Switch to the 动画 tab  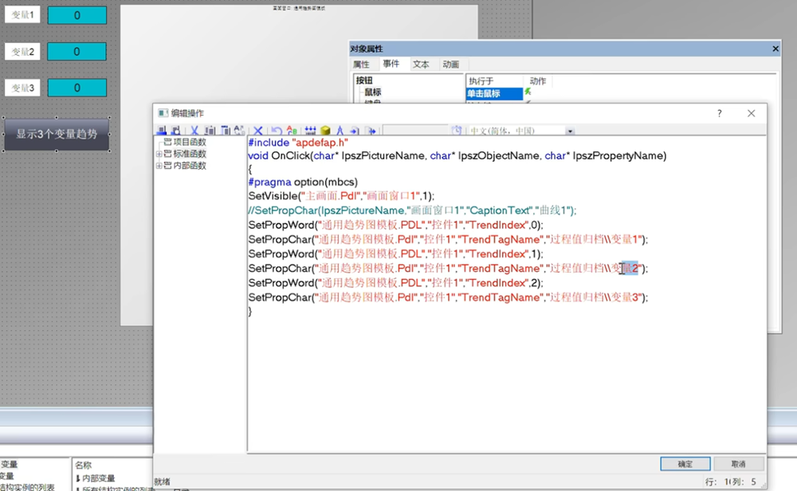click(450, 65)
